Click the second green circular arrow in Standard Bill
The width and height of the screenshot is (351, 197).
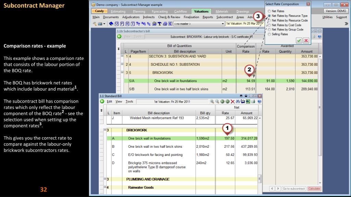pyautogui.click(x=228, y=102)
